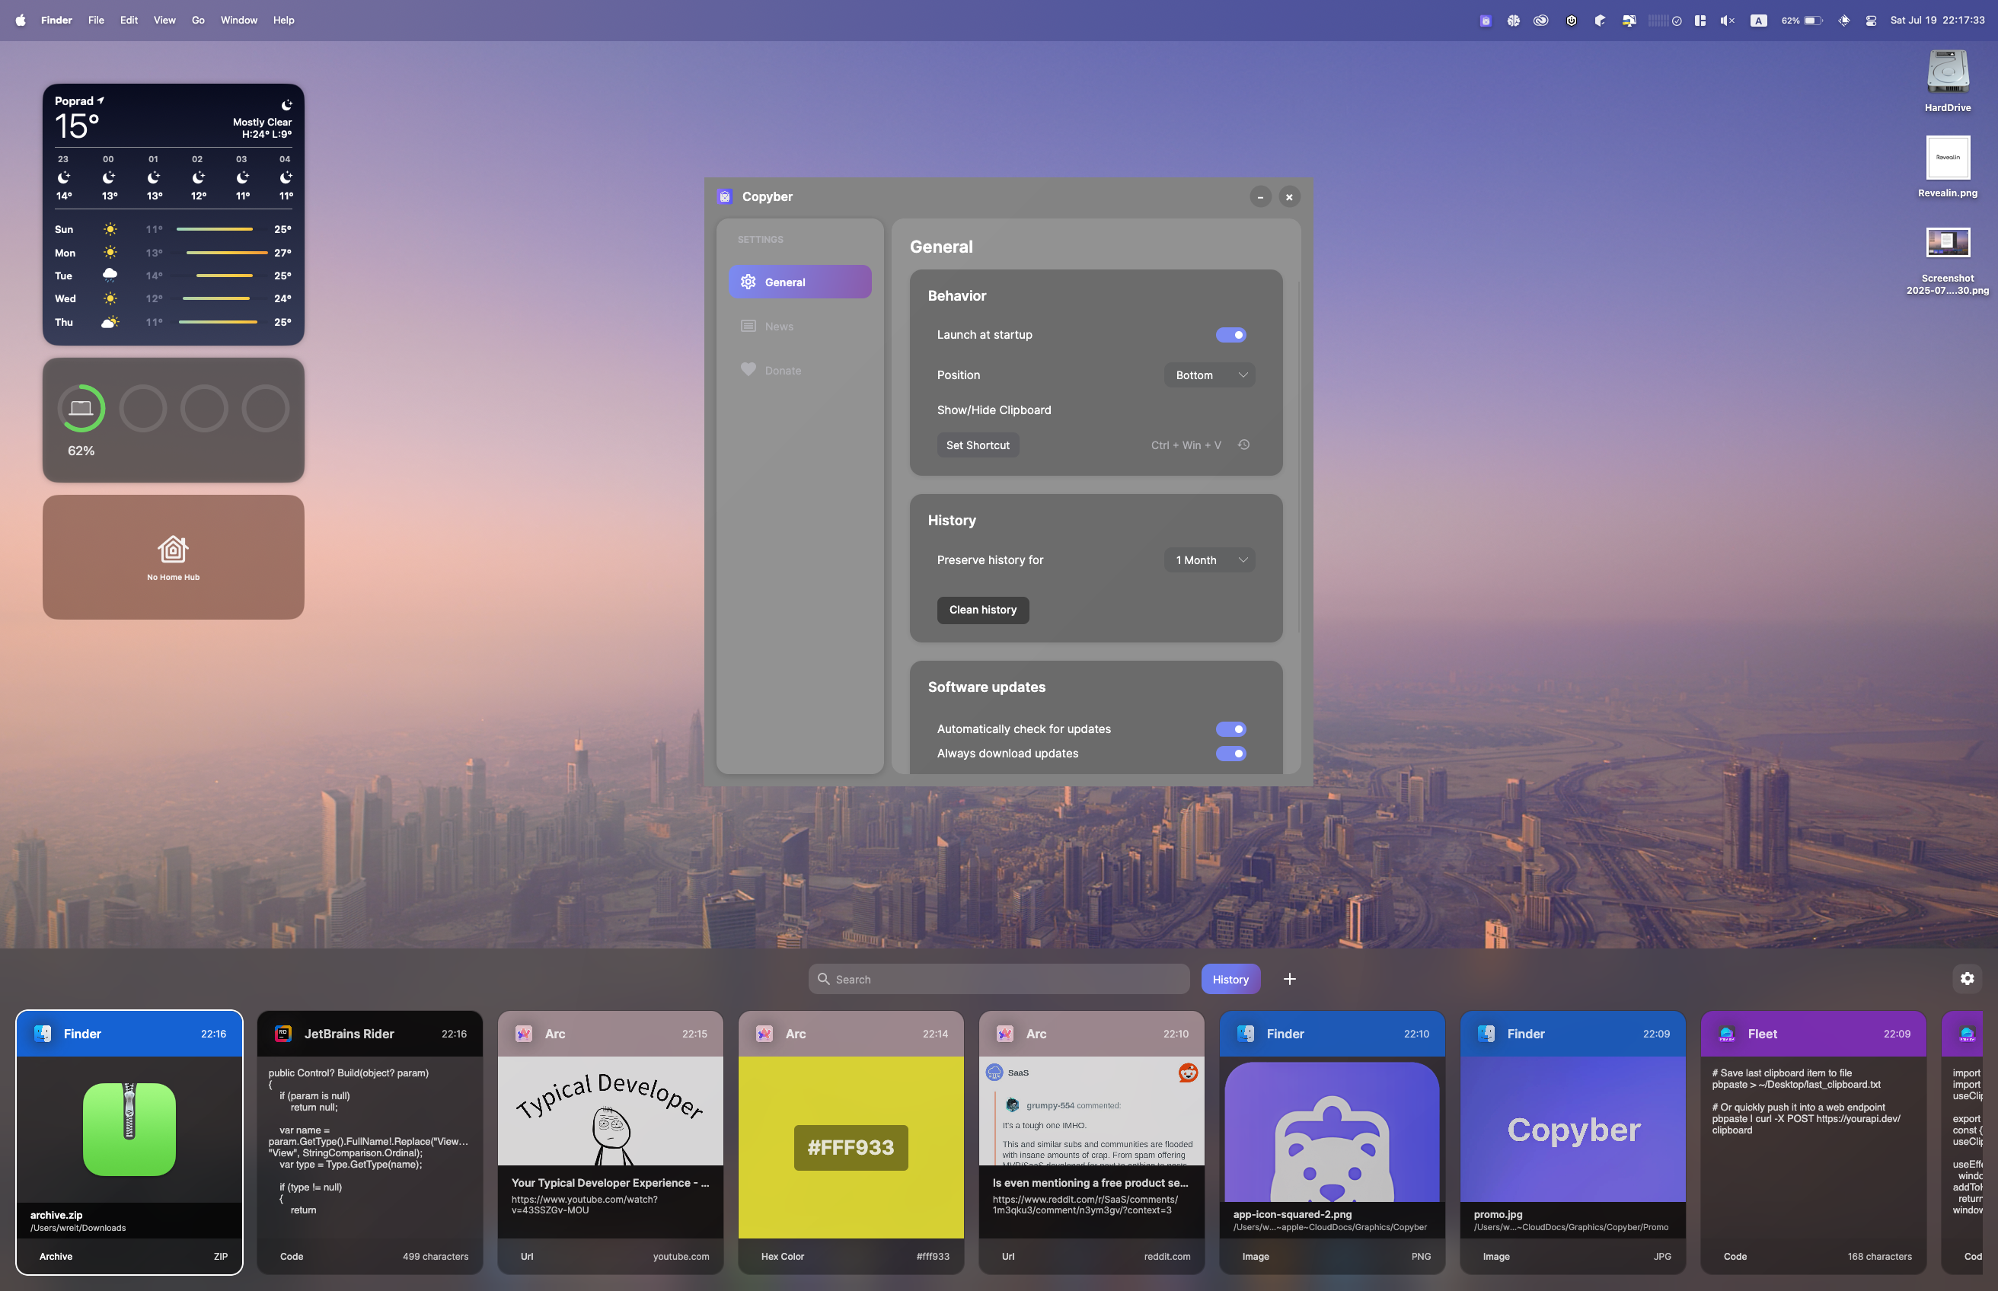This screenshot has height=1291, width=1998.
Task: Select the #FFF933 hex color card
Action: [x=851, y=1146]
